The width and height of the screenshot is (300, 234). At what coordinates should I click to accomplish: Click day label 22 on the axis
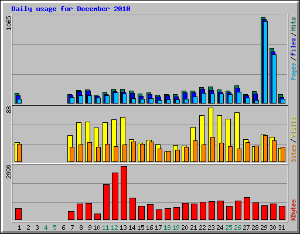[x=202, y=228]
